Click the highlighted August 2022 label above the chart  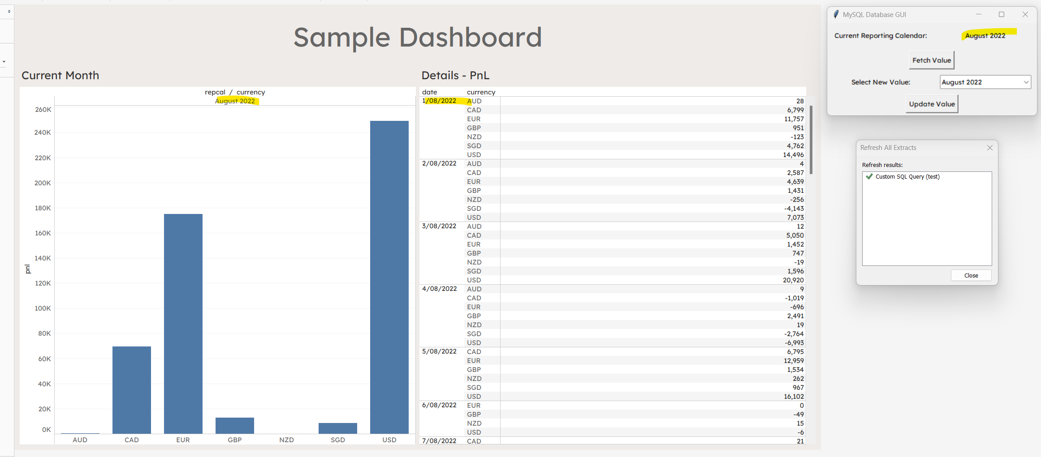[236, 101]
